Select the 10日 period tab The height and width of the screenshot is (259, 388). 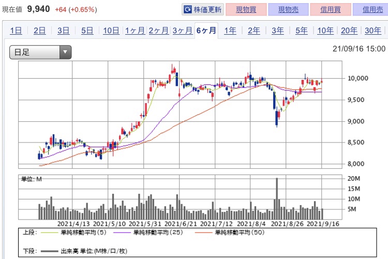[x=111, y=31]
